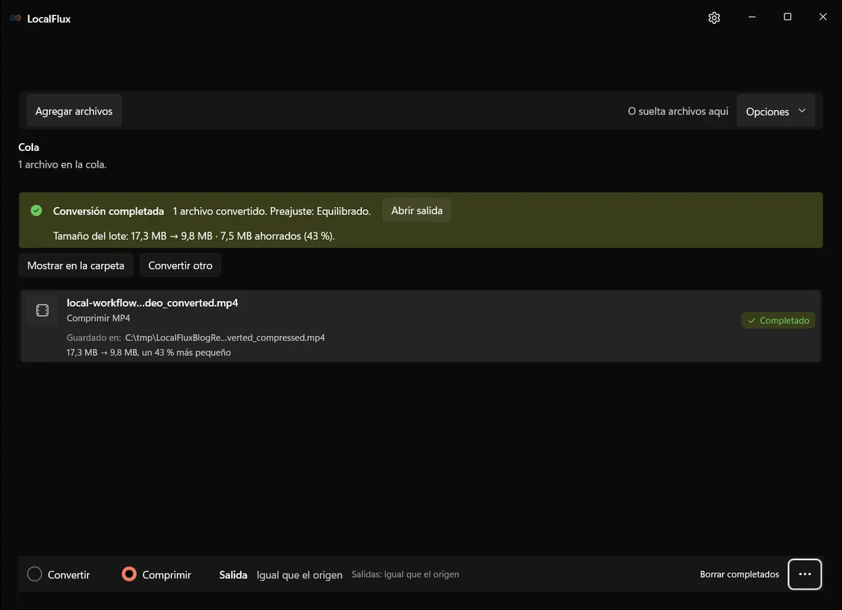Minimize the LocalFlux window
Image resolution: width=842 pixels, height=610 pixels.
tap(751, 18)
